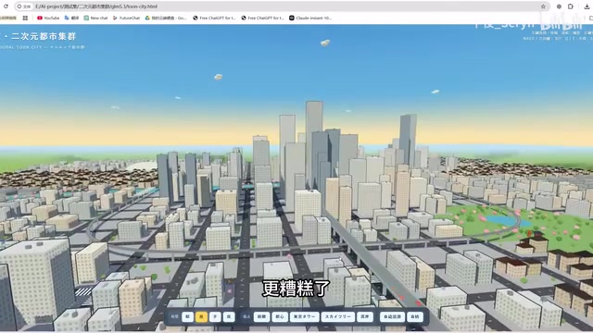This screenshot has height=333, width=593.
Task: Open the New chat bookmark
Action: pos(95,18)
